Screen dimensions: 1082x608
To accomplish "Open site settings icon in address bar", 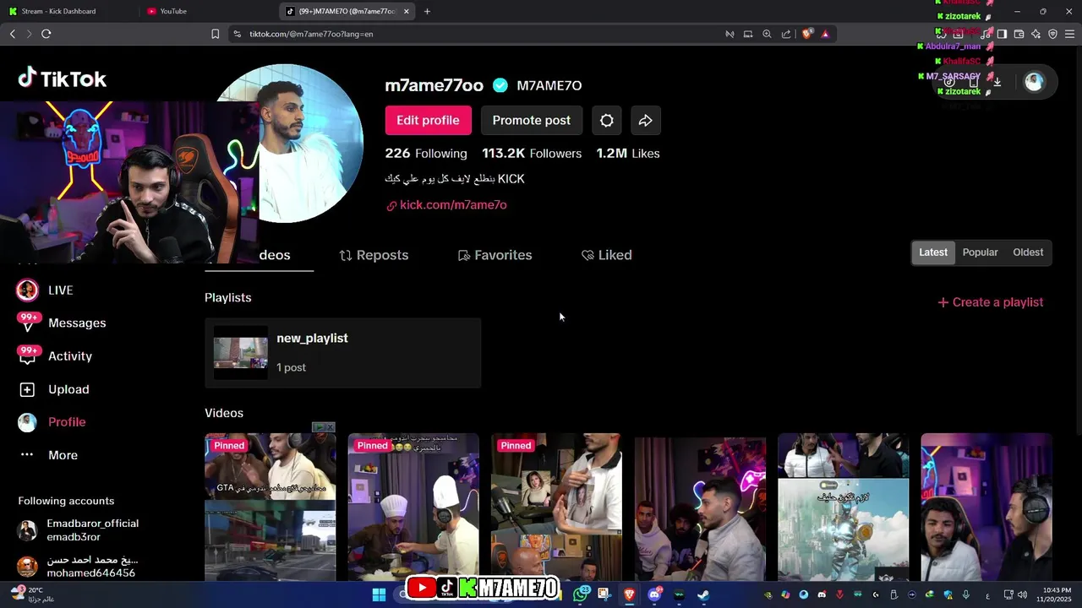I will click(x=237, y=34).
